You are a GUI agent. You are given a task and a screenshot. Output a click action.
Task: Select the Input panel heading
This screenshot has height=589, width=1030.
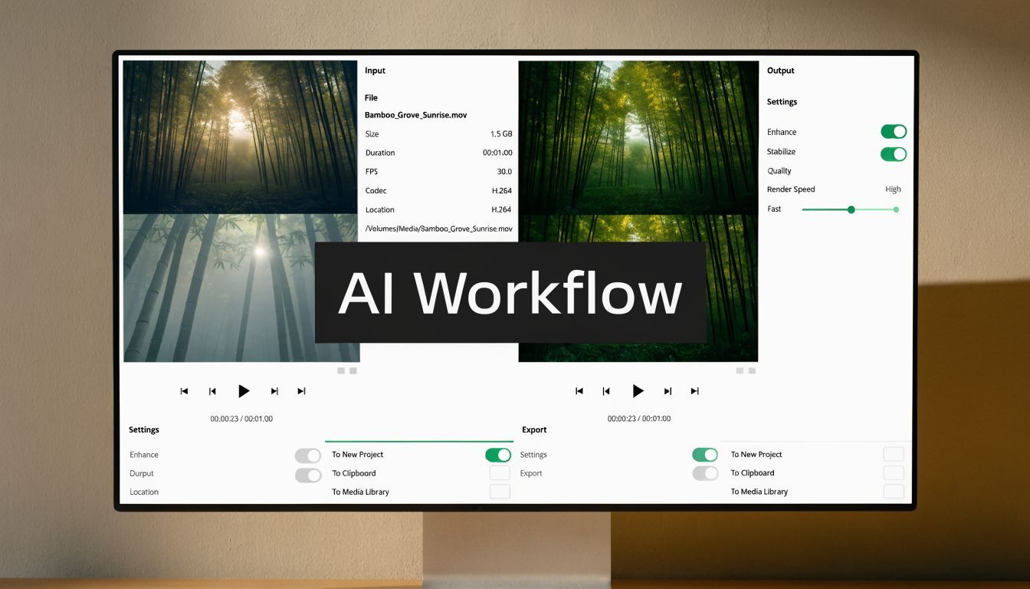375,71
